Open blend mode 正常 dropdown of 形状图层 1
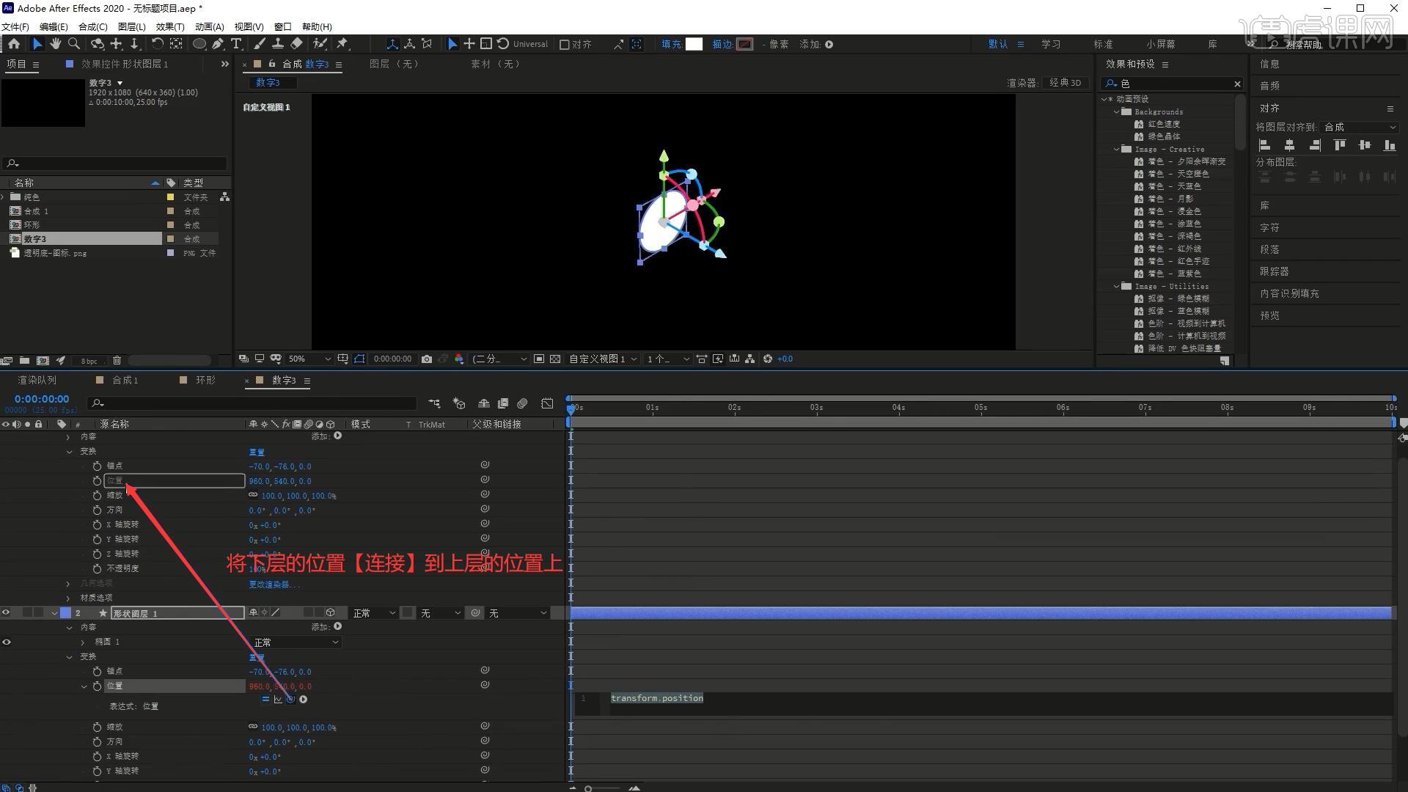This screenshot has width=1408, height=792. tap(374, 613)
